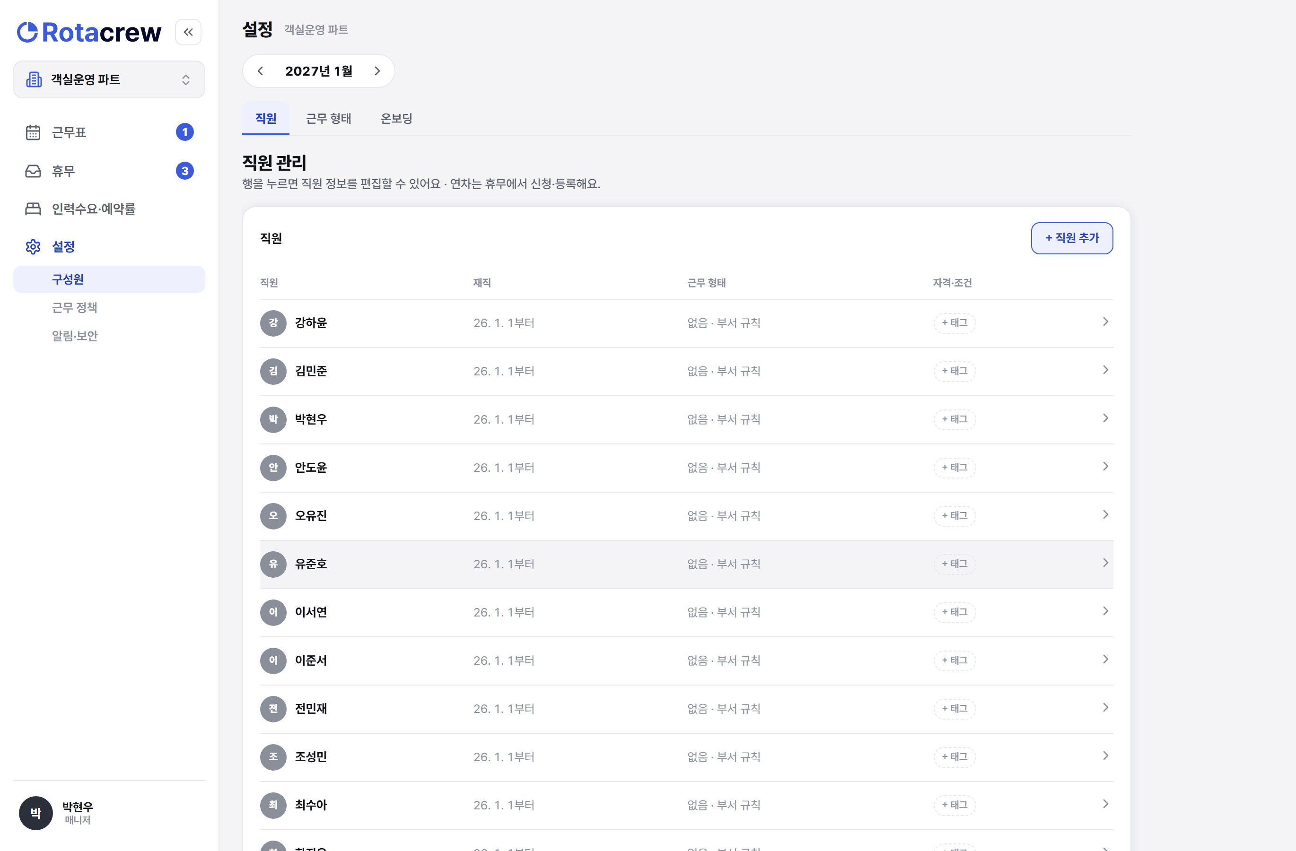Expand 유준호 row chevron
The height and width of the screenshot is (851, 1296).
1105,563
